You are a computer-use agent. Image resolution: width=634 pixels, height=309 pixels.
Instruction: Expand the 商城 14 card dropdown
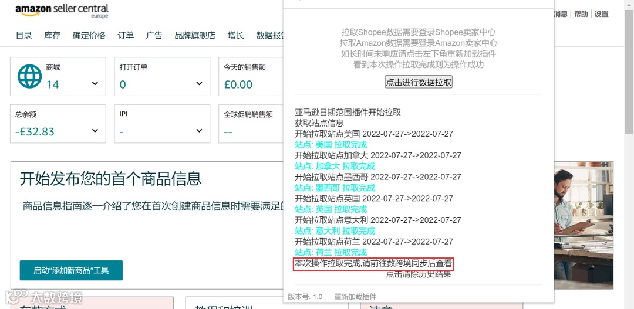pos(95,84)
